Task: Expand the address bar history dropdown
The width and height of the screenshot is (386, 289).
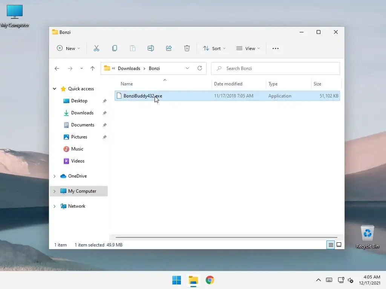Action: tap(187, 68)
